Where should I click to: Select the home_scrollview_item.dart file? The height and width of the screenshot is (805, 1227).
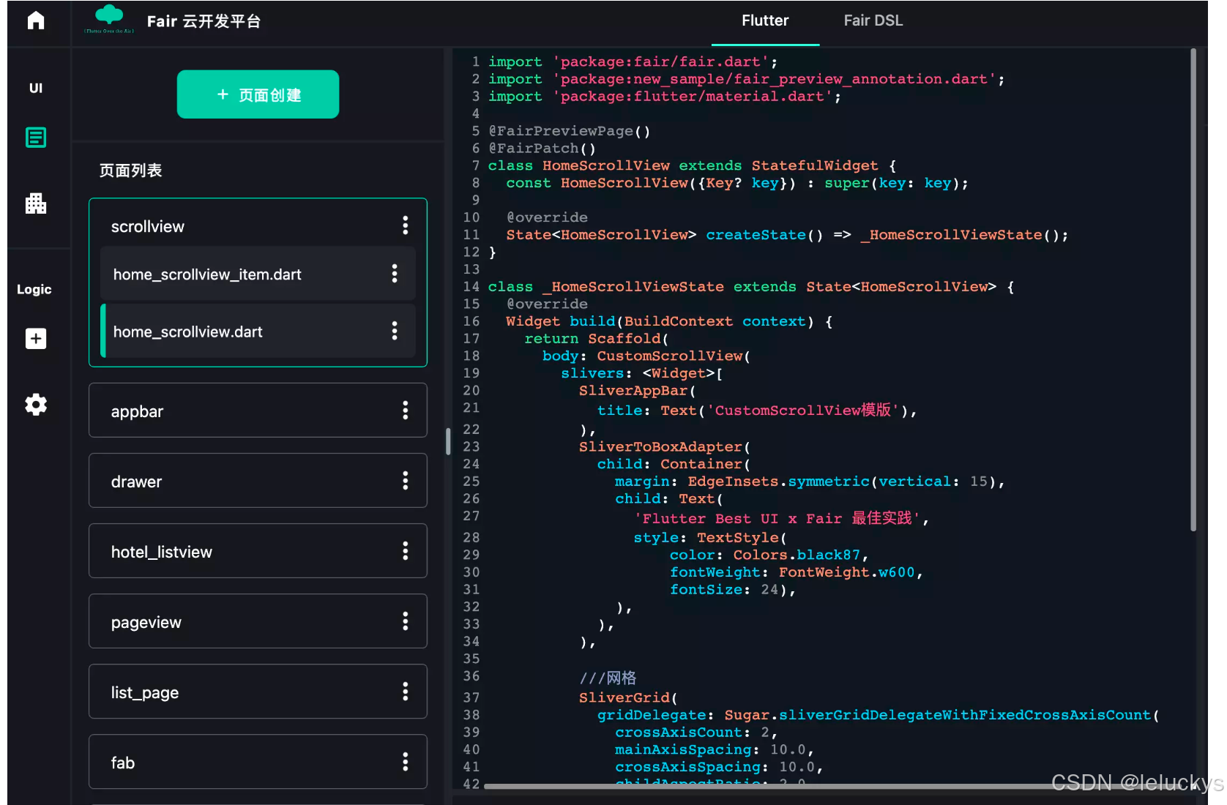pyautogui.click(x=207, y=274)
